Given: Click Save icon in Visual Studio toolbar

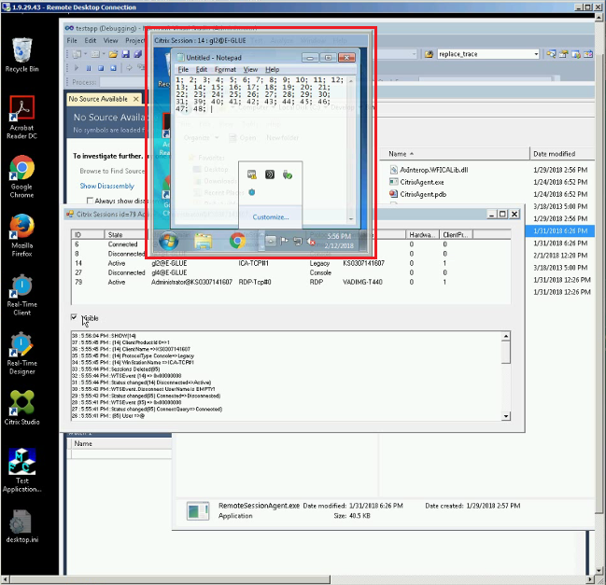Looking at the screenshot, I should [x=126, y=54].
